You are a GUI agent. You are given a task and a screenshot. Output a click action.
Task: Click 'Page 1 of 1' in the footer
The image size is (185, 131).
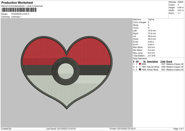point(179,129)
